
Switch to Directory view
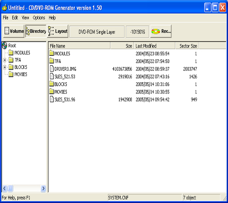pyautogui.click(x=36, y=31)
